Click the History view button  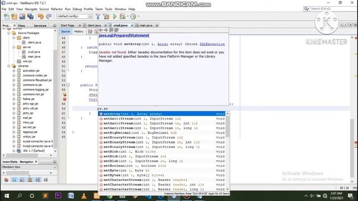[x=78, y=31]
